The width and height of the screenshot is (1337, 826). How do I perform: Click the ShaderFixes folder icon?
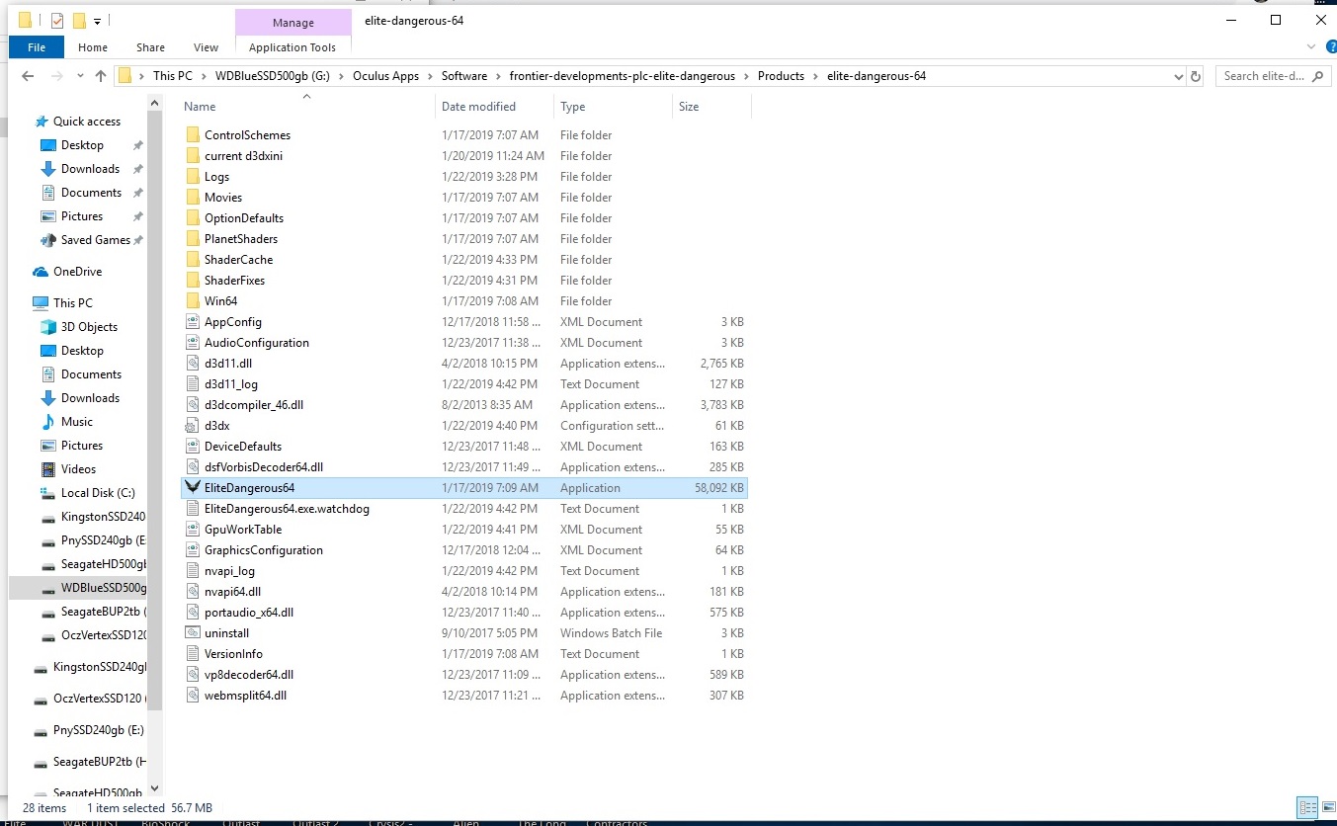(193, 280)
